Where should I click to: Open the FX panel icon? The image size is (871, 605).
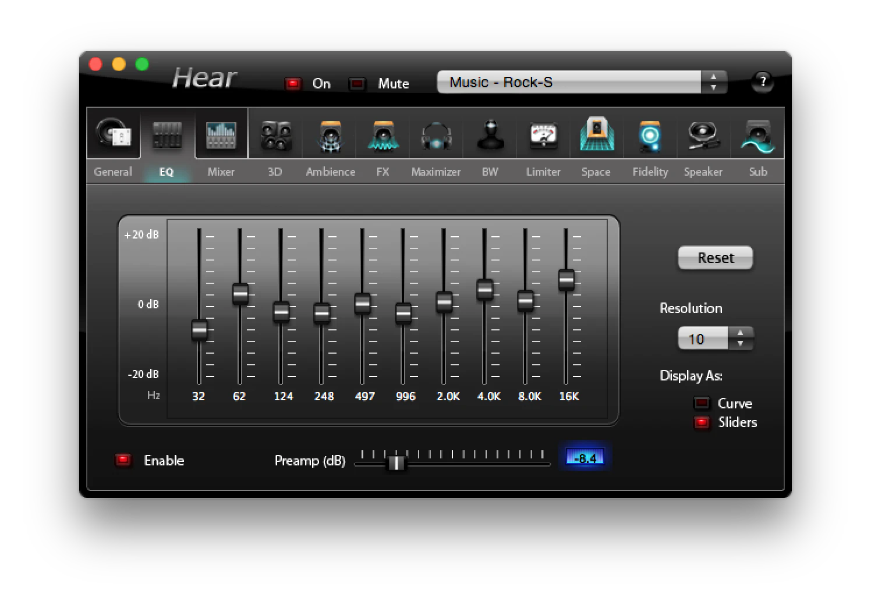[x=383, y=136]
